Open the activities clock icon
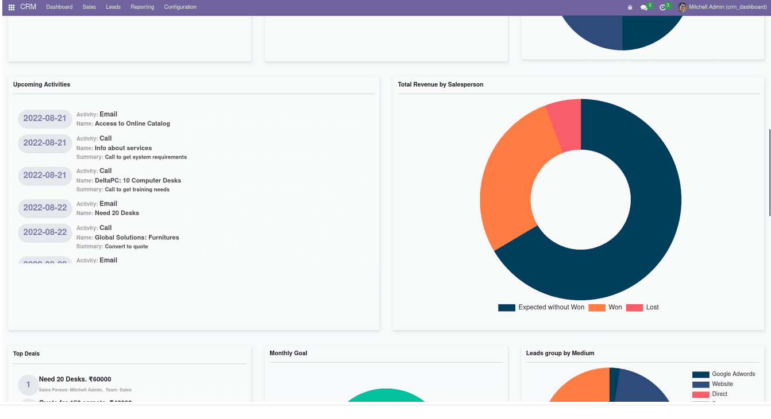 click(662, 7)
